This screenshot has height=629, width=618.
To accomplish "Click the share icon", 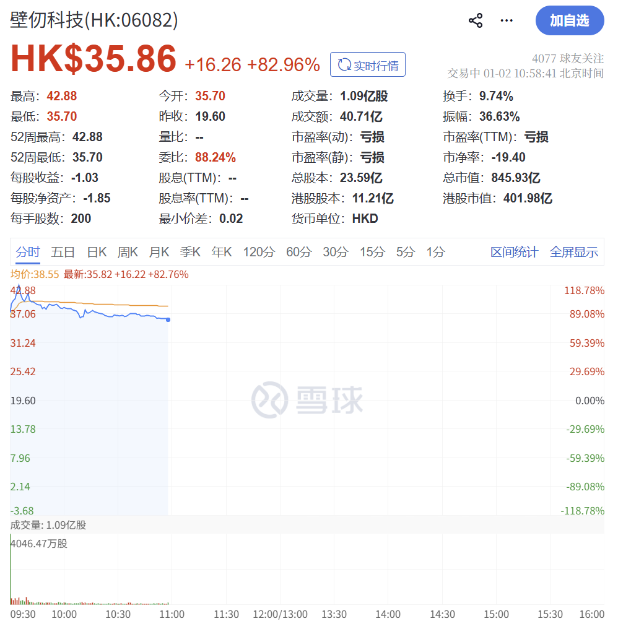I will (476, 20).
